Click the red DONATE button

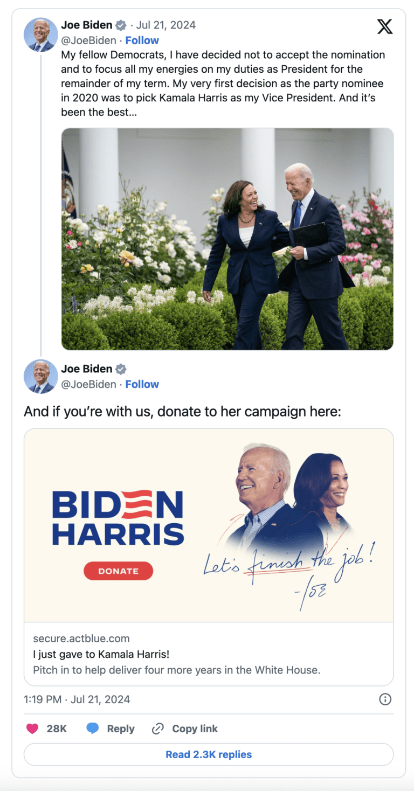point(119,571)
